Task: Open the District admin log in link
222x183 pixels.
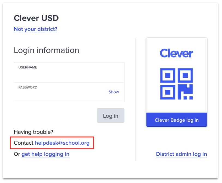Action: tap(181, 154)
